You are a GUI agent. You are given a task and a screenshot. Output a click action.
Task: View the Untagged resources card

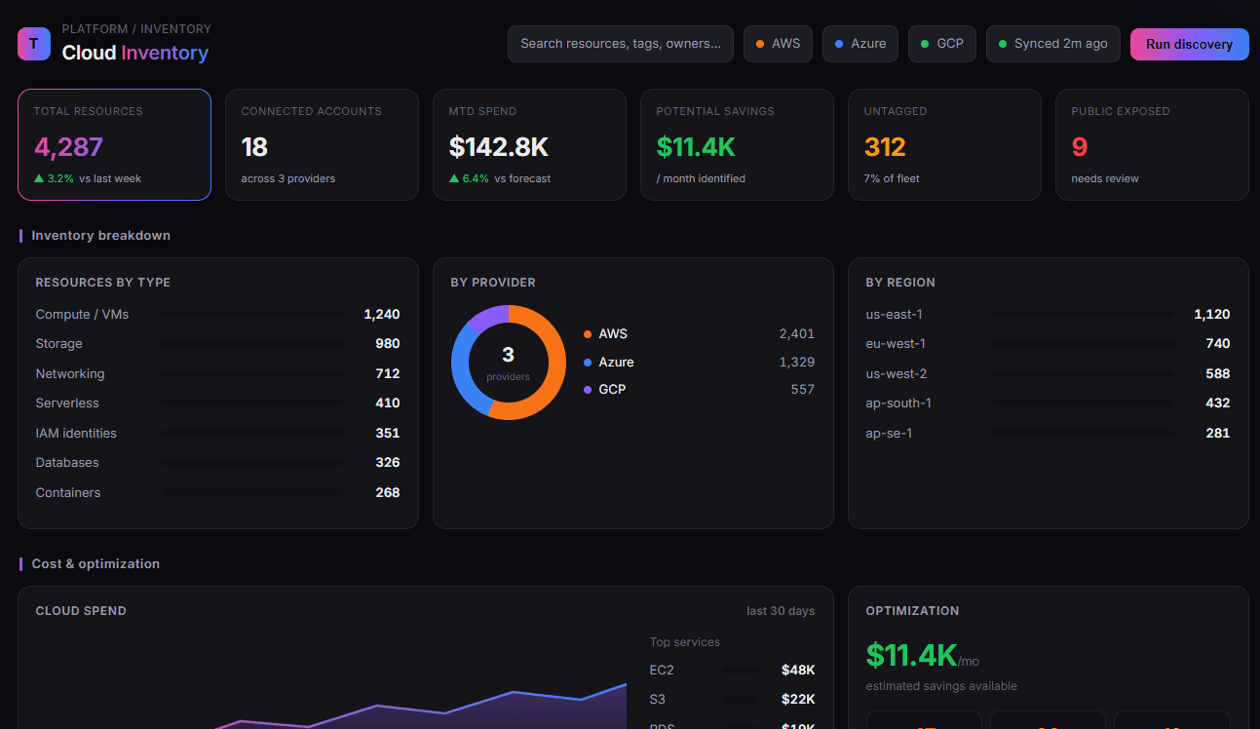944,144
